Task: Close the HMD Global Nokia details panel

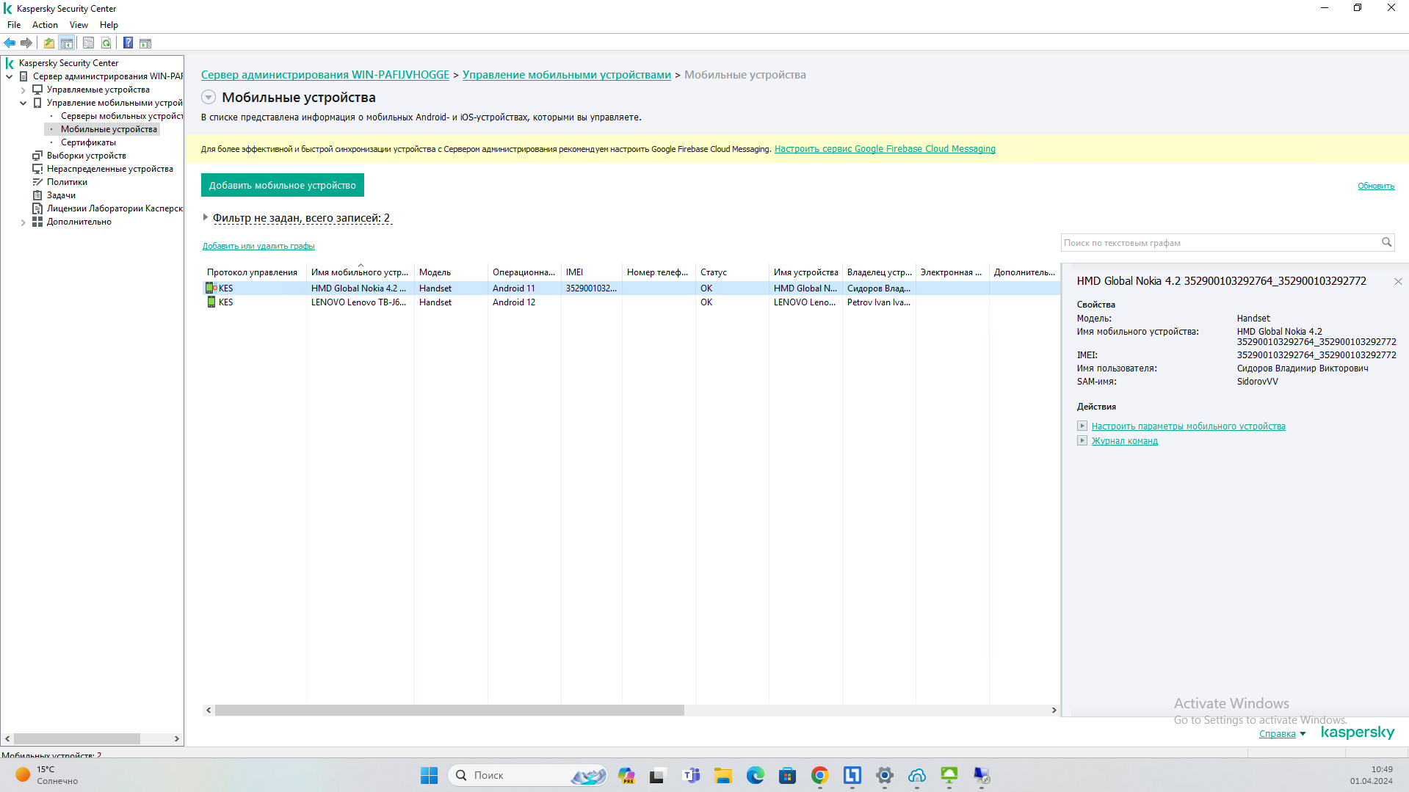Action: click(1398, 282)
